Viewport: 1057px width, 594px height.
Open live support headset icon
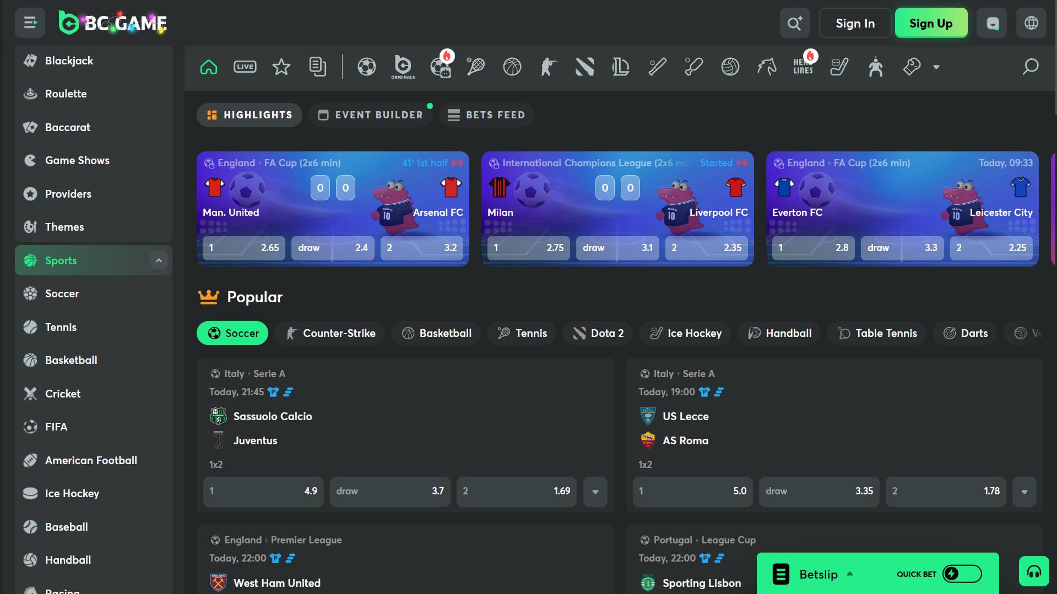1034,573
